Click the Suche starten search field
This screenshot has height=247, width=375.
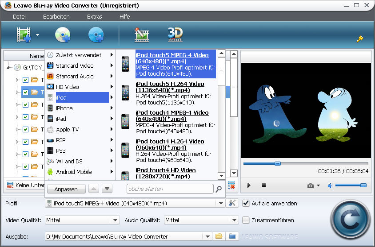(170, 189)
